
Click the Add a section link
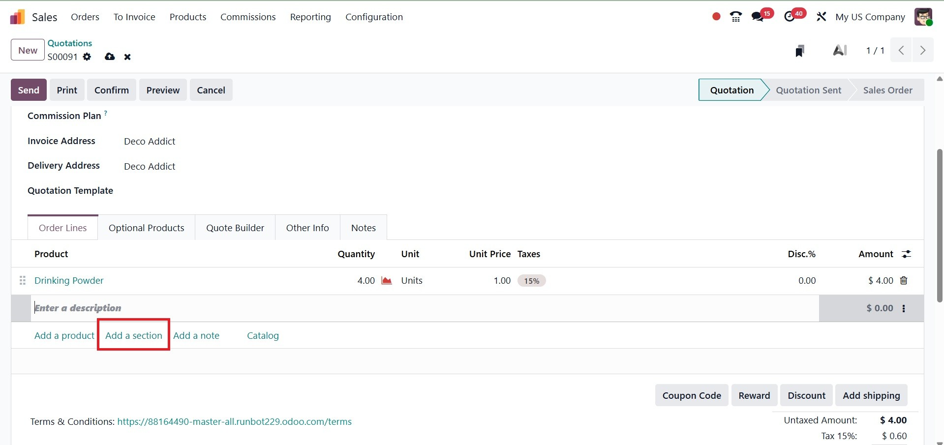(134, 335)
